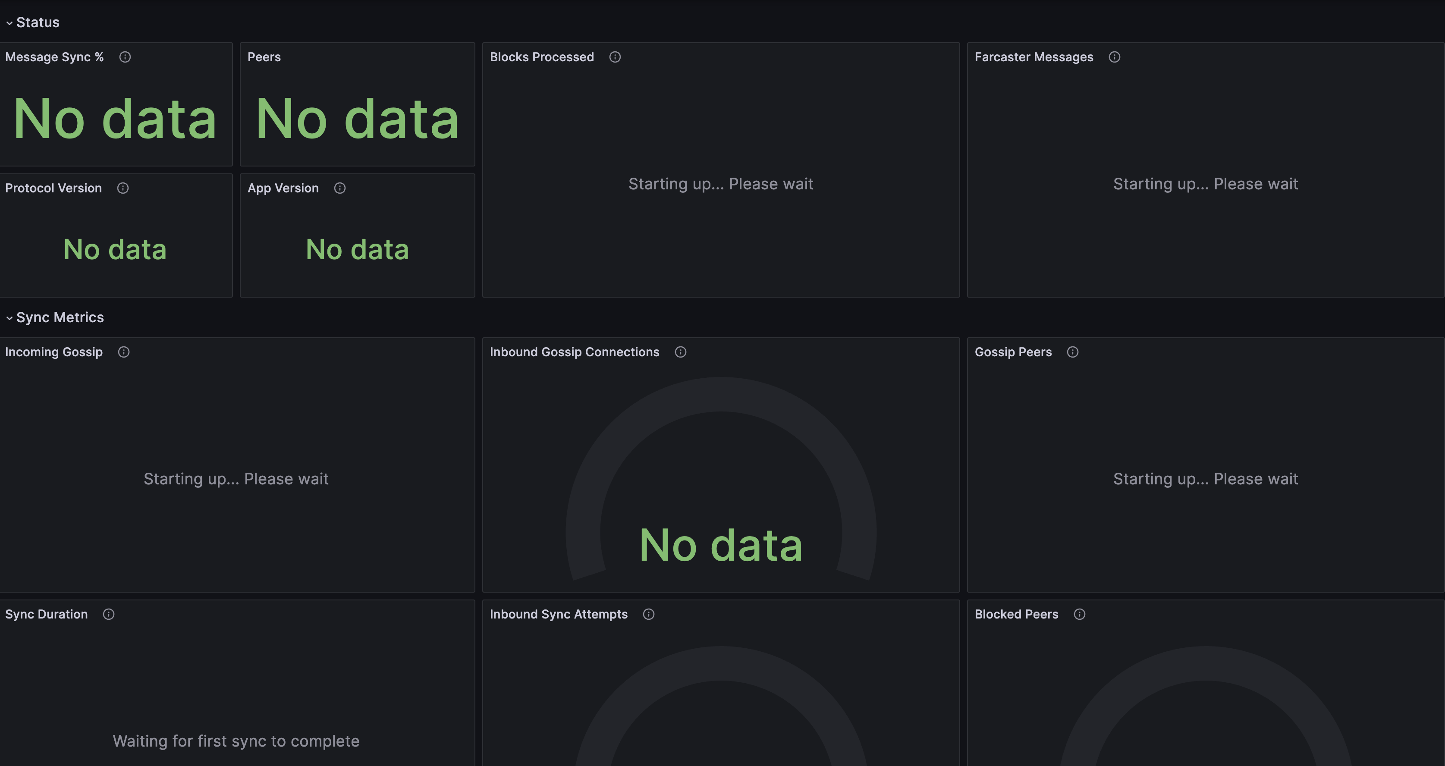The width and height of the screenshot is (1445, 766).
Task: Open the Inbound Sync Attempts info icon
Action: tap(648, 614)
